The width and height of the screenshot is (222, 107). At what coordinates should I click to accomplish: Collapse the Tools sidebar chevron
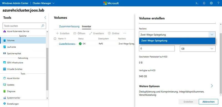(x=45, y=18)
